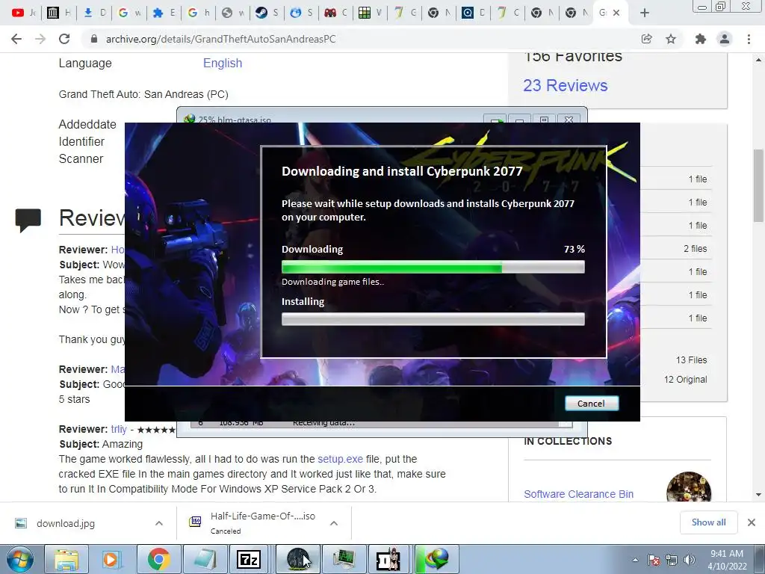
Task: Open the Chrome three-dot menu
Action: 749,39
